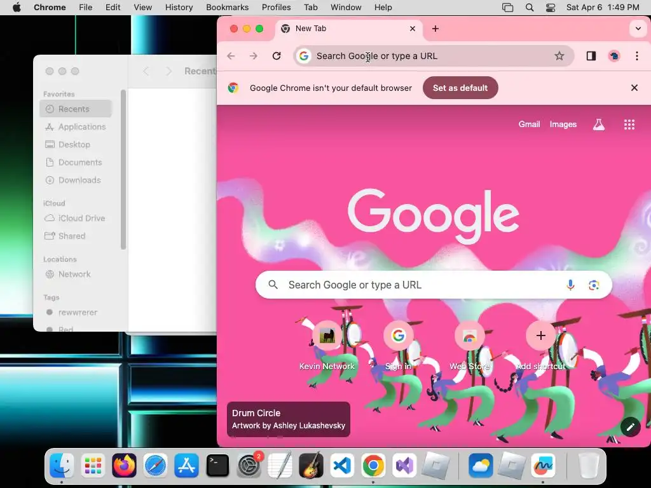Open Terminal from the Dock
Image resolution: width=651 pixels, height=488 pixels.
pos(217,466)
